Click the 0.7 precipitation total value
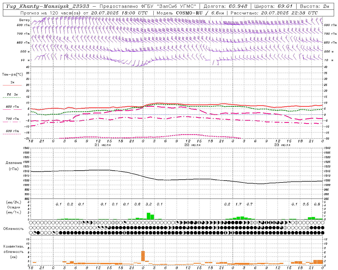The width and height of the screenshot is (338, 270). pyautogui.click(x=250, y=204)
